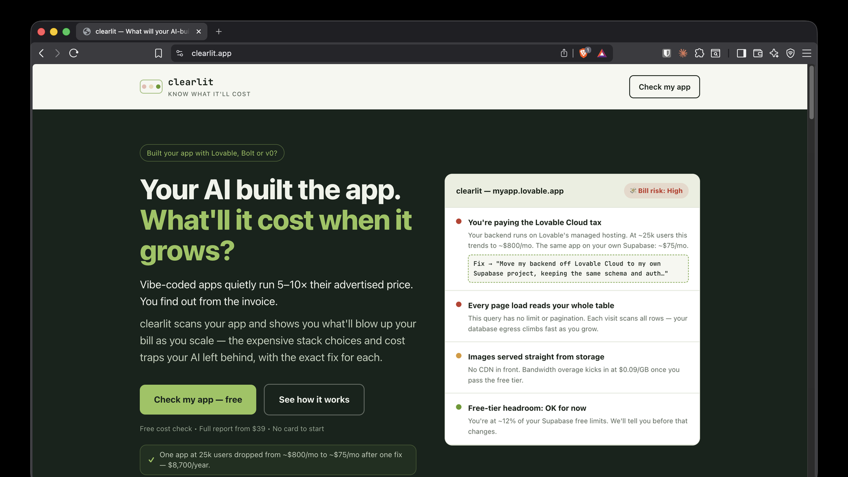Screen dimensions: 848x477
Task: Click the red dot beside whole table item
Action: tap(459, 305)
